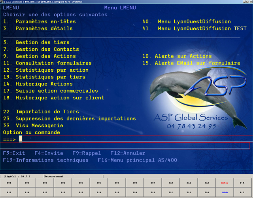Click the F05 function key button

tap(81, 183)
